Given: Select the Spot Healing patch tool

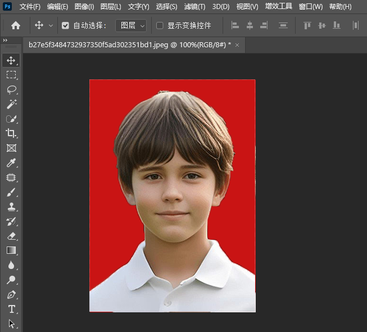Looking at the screenshot, I should click(x=11, y=177).
